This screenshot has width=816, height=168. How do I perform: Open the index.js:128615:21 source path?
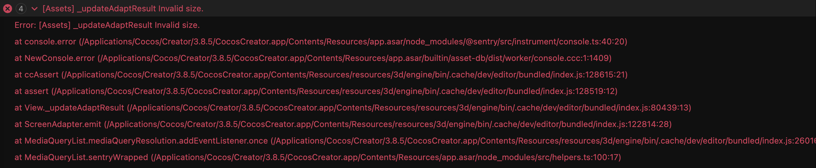(x=344, y=75)
